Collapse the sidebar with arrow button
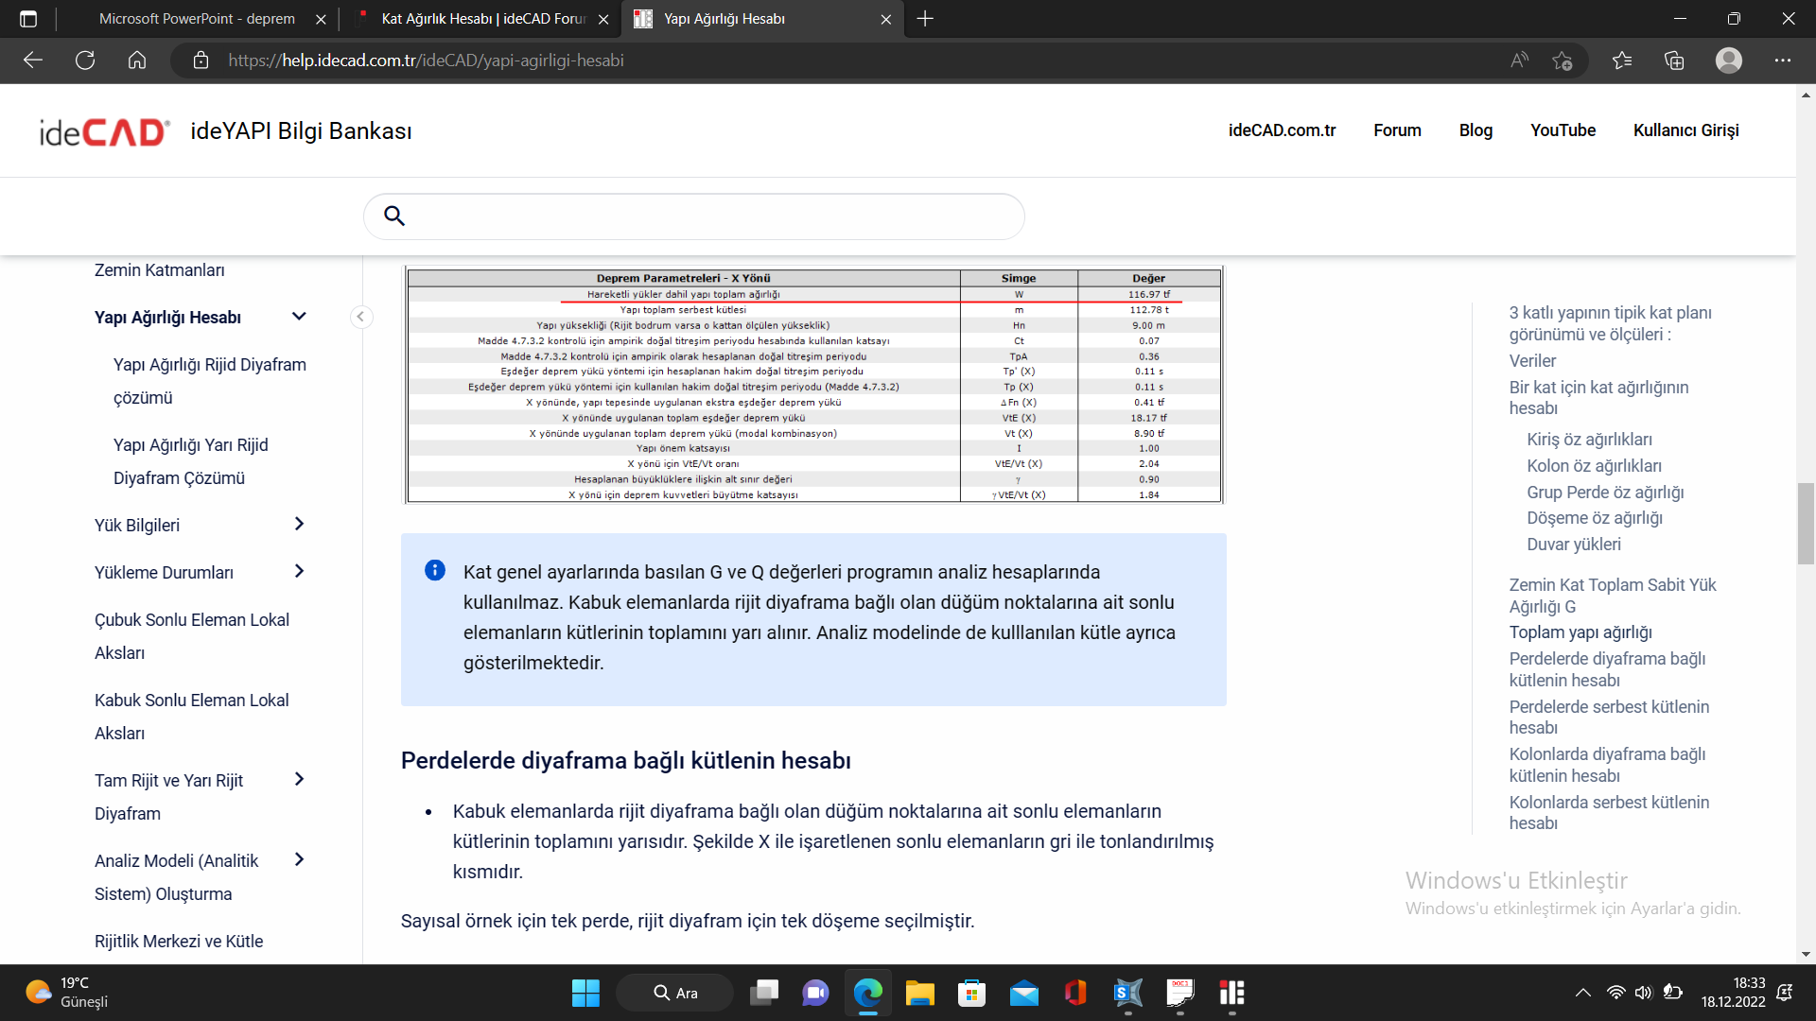 click(360, 317)
